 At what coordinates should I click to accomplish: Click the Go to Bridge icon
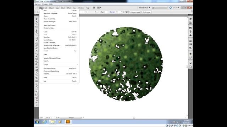pyautogui.click(x=94, y=8)
